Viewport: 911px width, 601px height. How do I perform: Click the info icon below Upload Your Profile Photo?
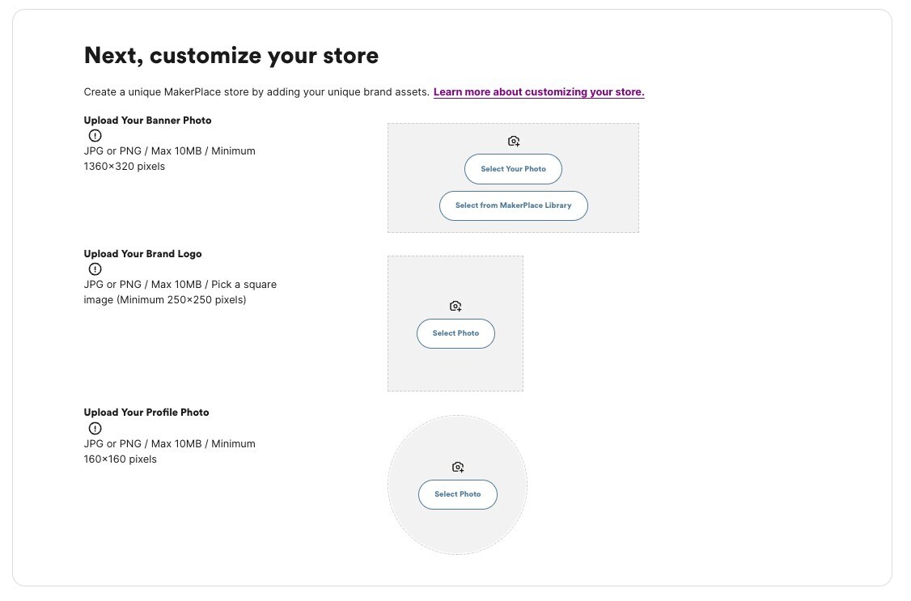point(95,428)
